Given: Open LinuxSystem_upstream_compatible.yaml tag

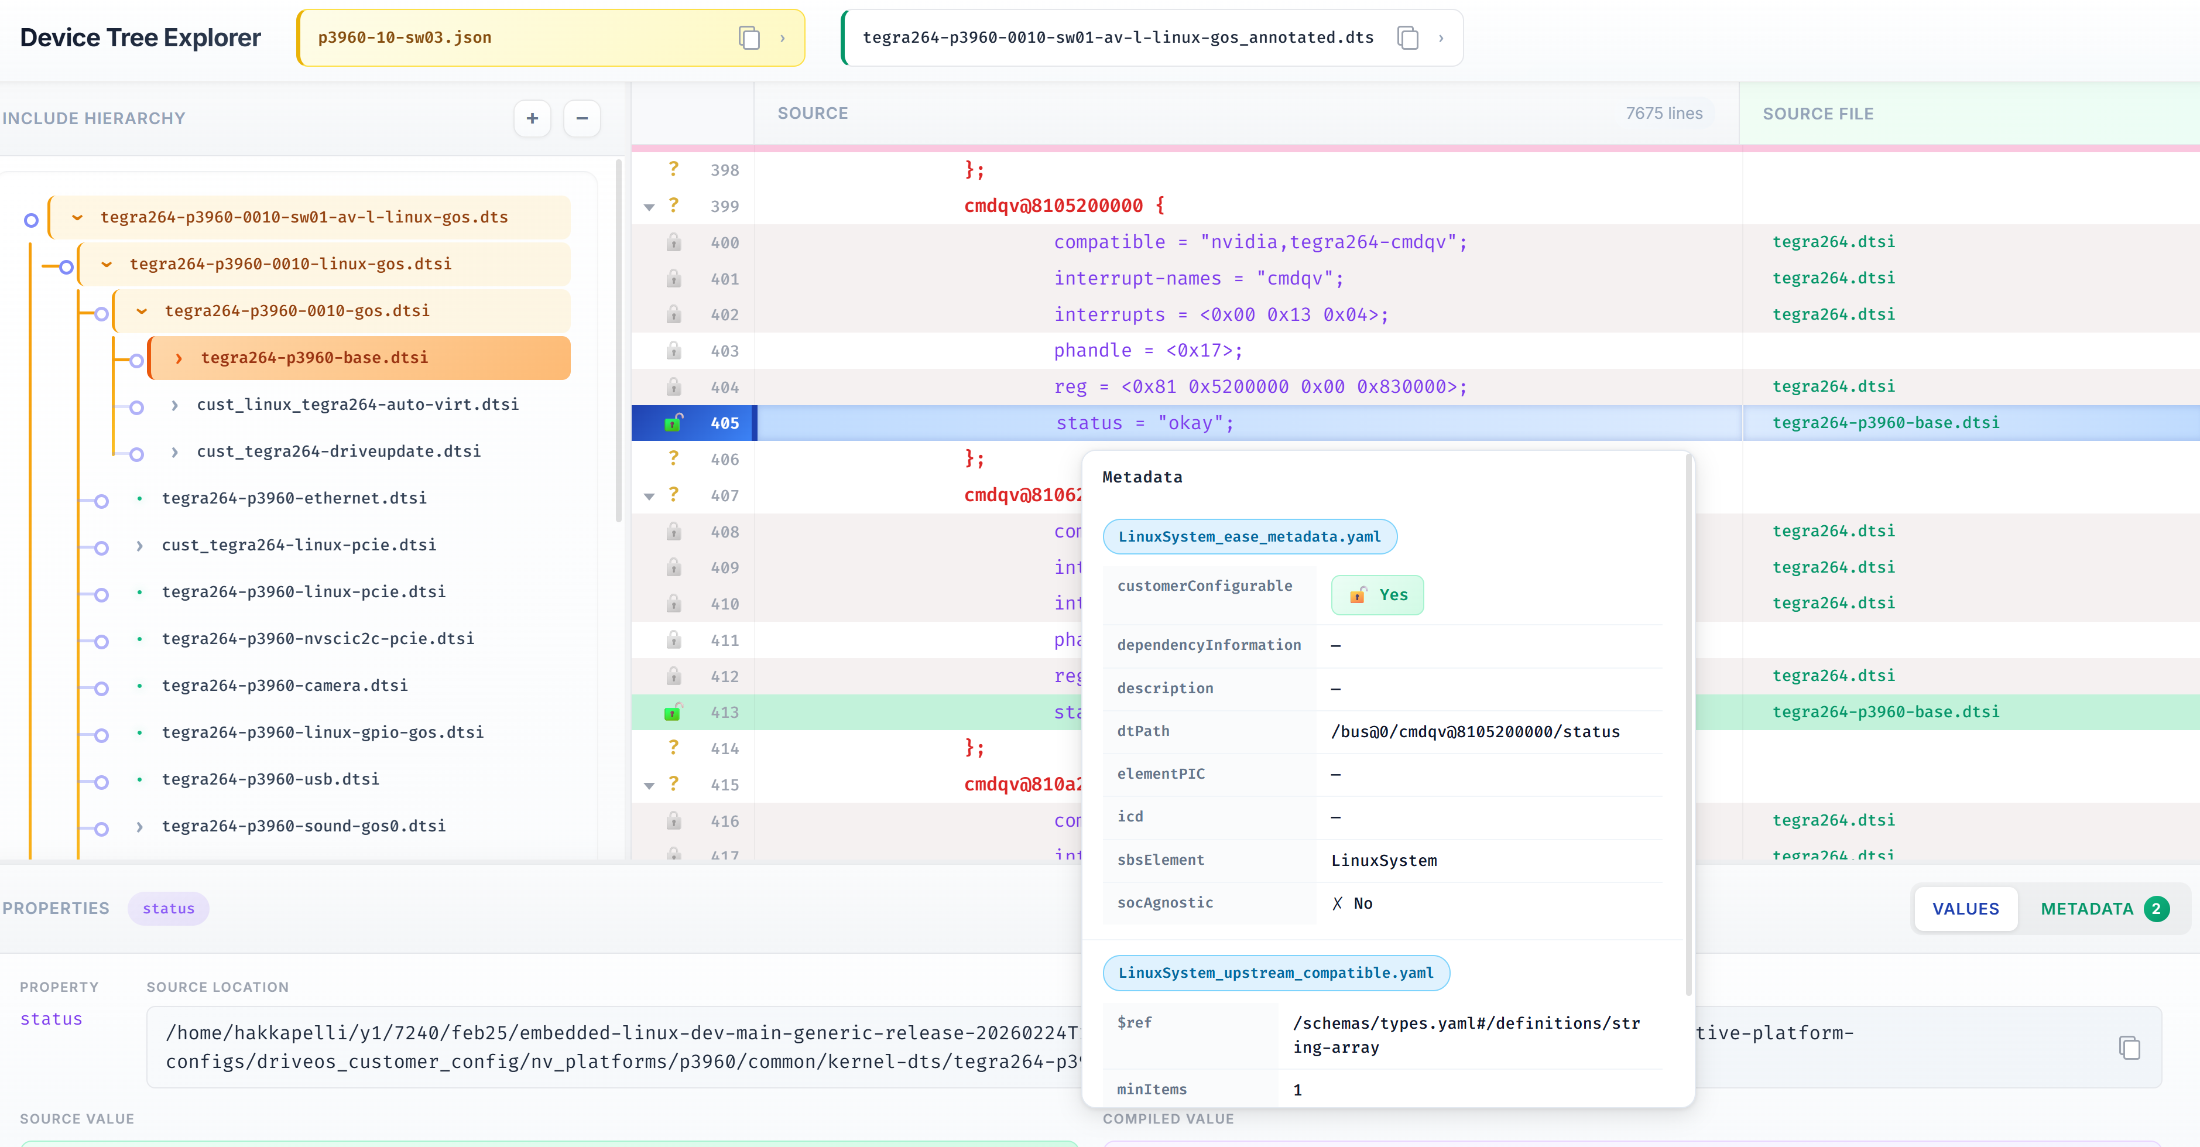Looking at the screenshot, I should click(1276, 973).
